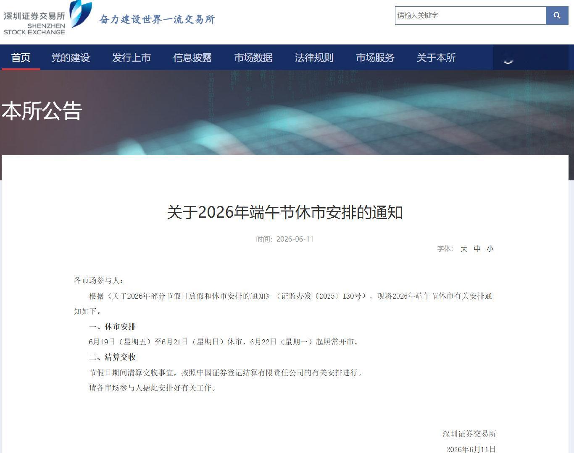Open the Shenzhen Stock Exchange logo
The width and height of the screenshot is (574, 453).
click(47, 18)
